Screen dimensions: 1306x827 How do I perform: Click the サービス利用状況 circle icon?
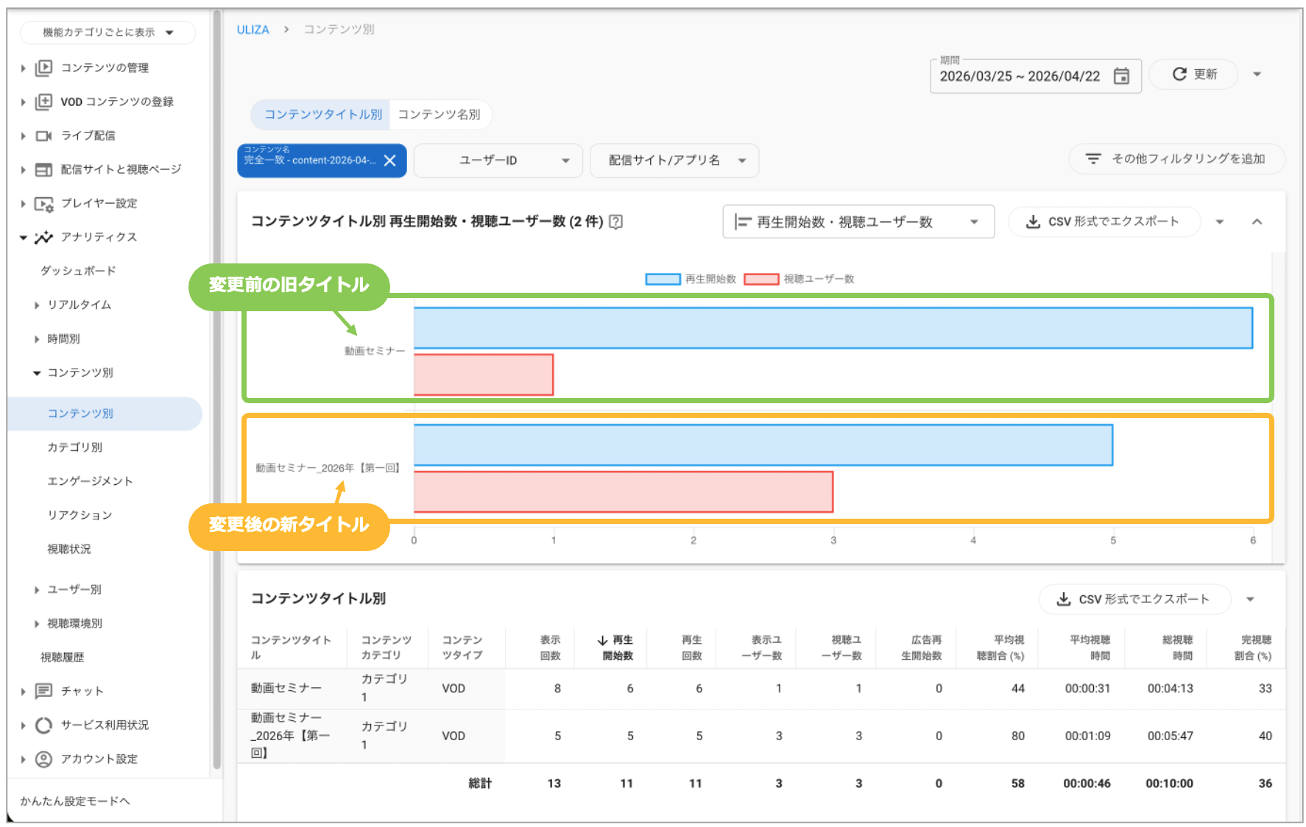[x=43, y=725]
